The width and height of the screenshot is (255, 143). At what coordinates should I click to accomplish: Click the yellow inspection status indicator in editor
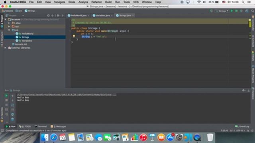pyautogui.click(x=250, y=20)
